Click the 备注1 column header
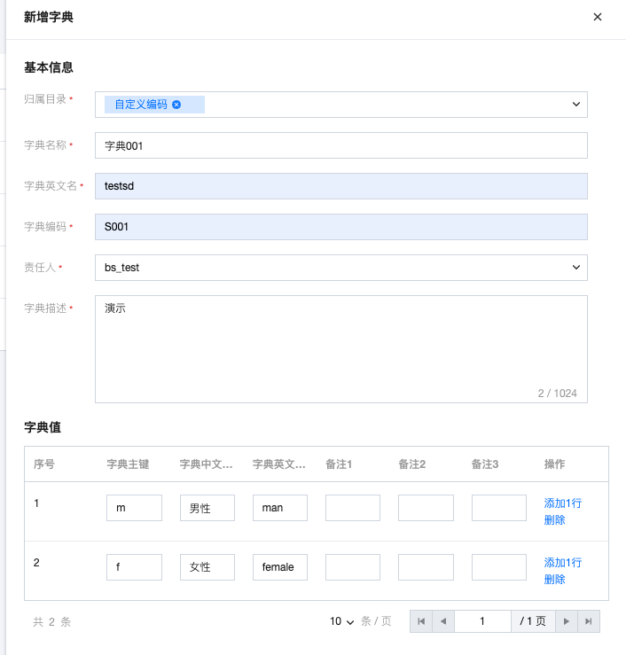Image resolution: width=626 pixels, height=655 pixels. pos(339,464)
